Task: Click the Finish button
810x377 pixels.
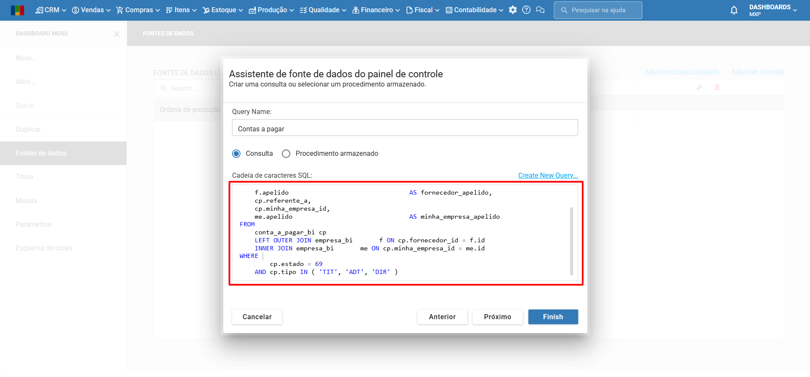Action: 553,317
